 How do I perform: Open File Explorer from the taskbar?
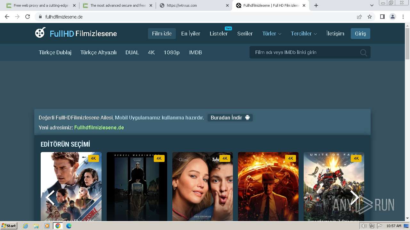[x=36, y=226]
